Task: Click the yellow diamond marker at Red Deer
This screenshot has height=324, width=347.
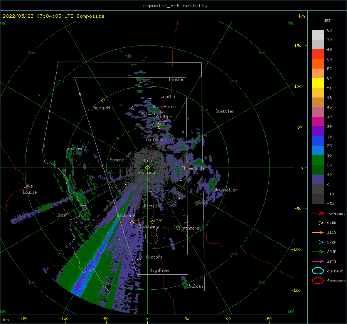Action: pos(159,125)
